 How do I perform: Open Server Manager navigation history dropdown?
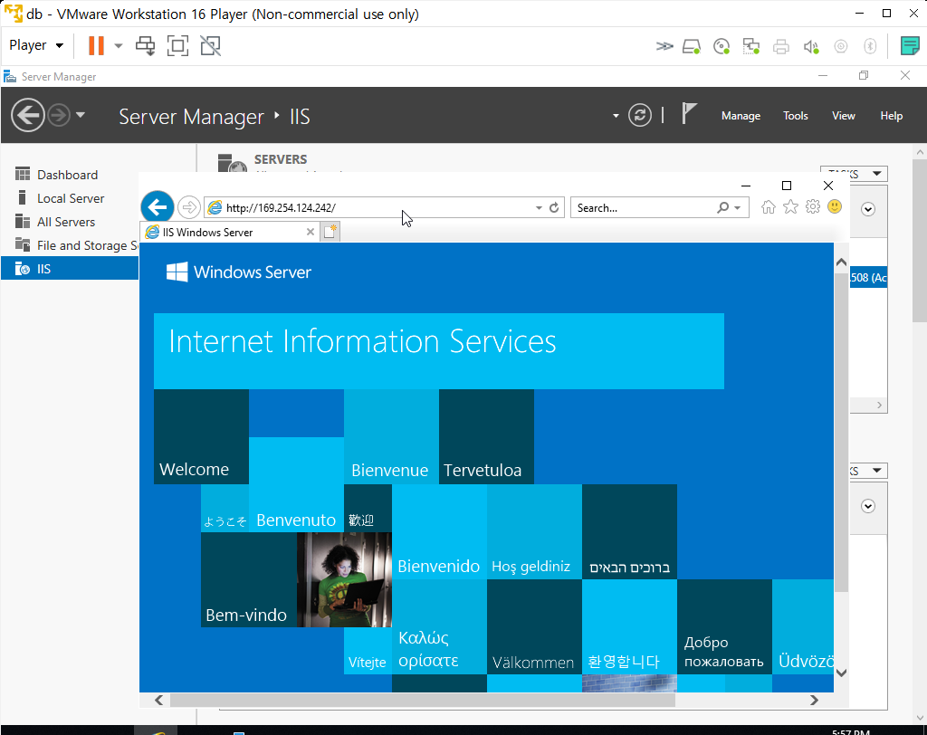click(81, 115)
